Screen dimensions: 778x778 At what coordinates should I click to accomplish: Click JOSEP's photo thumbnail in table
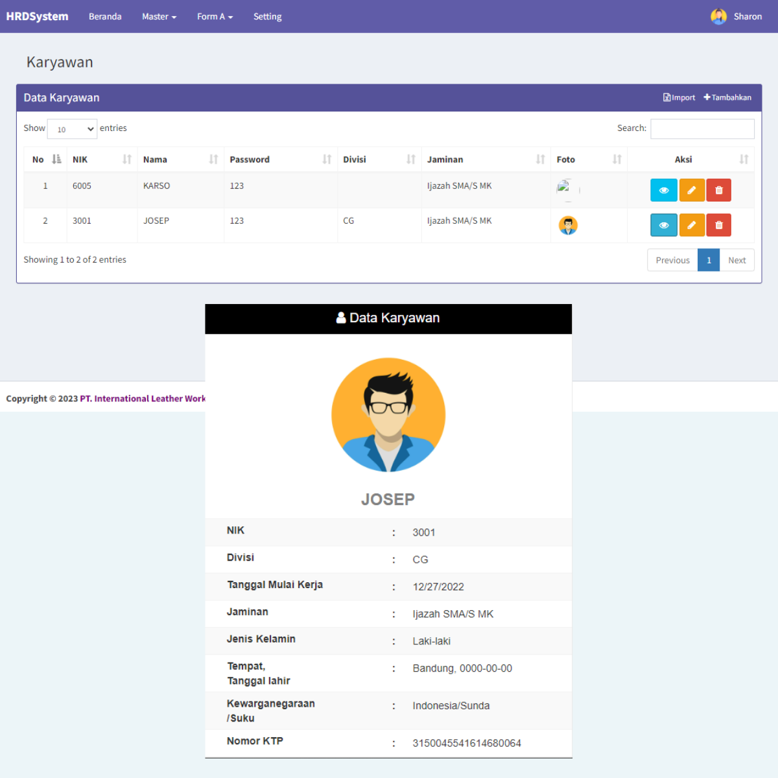568,225
